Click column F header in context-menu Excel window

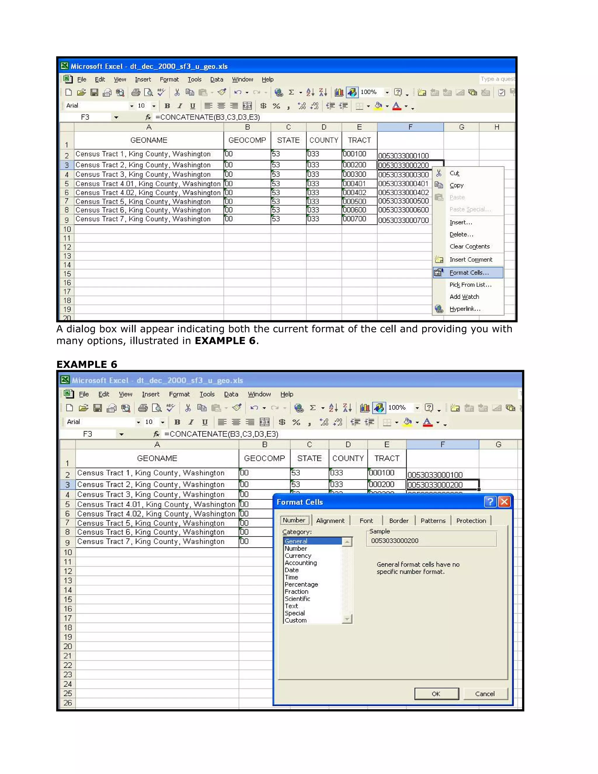click(410, 127)
